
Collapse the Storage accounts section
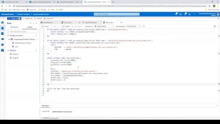(x=8, y=35)
